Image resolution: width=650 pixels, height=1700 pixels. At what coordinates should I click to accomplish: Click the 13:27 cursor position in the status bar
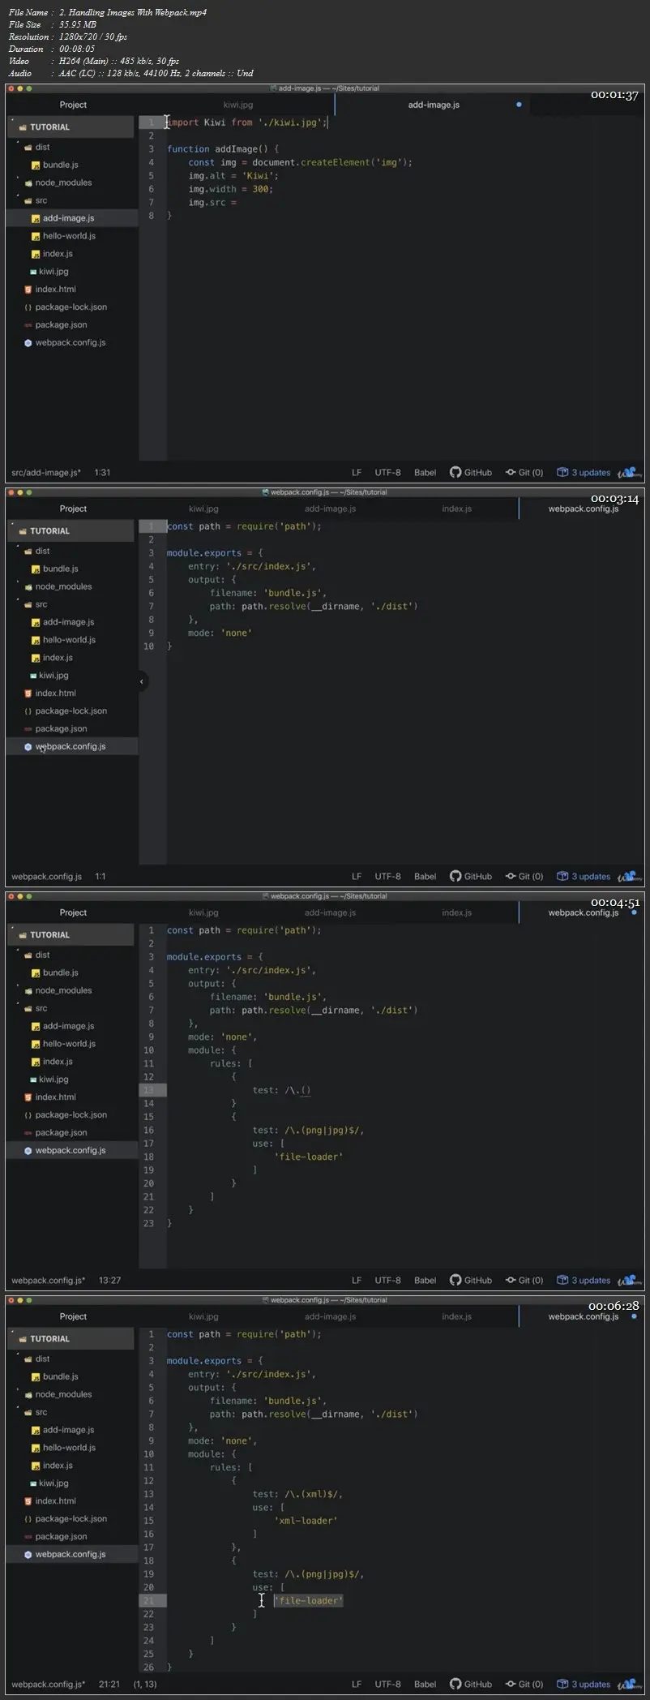[x=109, y=1280]
